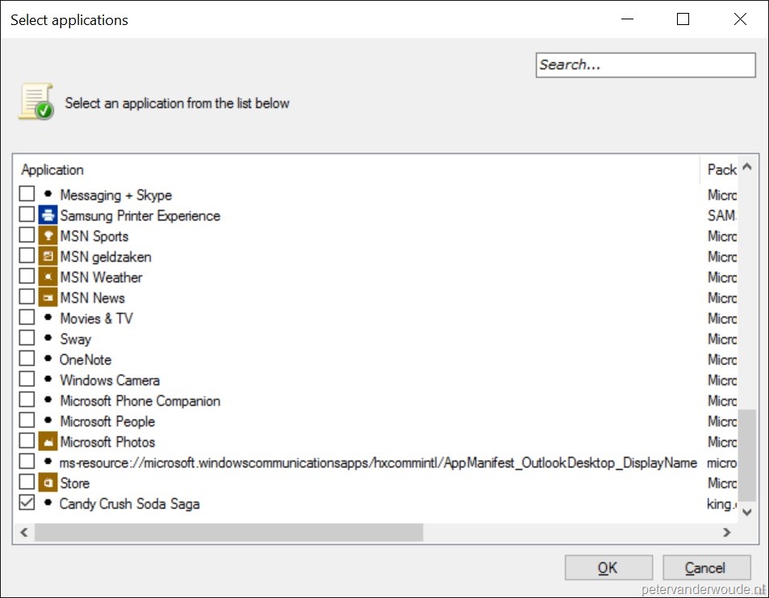Click the Store app icon
769x598 pixels.
tap(48, 483)
